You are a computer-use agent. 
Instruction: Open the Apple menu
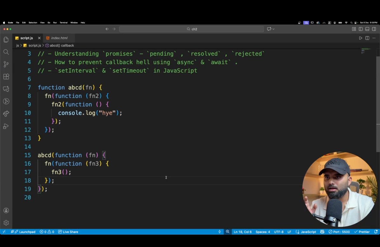(x=4, y=22)
